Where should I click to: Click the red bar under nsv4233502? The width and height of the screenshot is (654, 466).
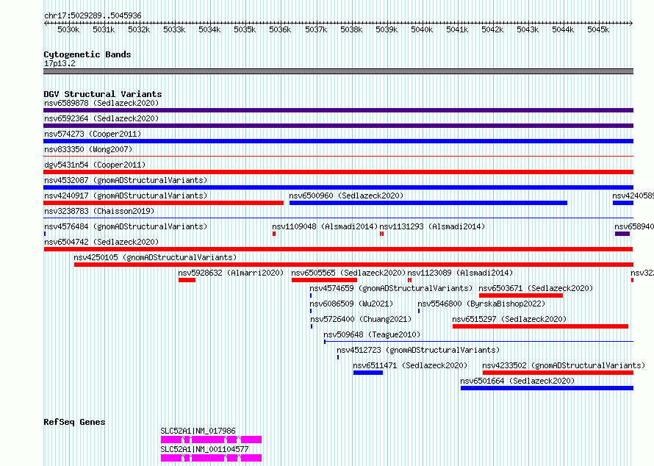[558, 373]
